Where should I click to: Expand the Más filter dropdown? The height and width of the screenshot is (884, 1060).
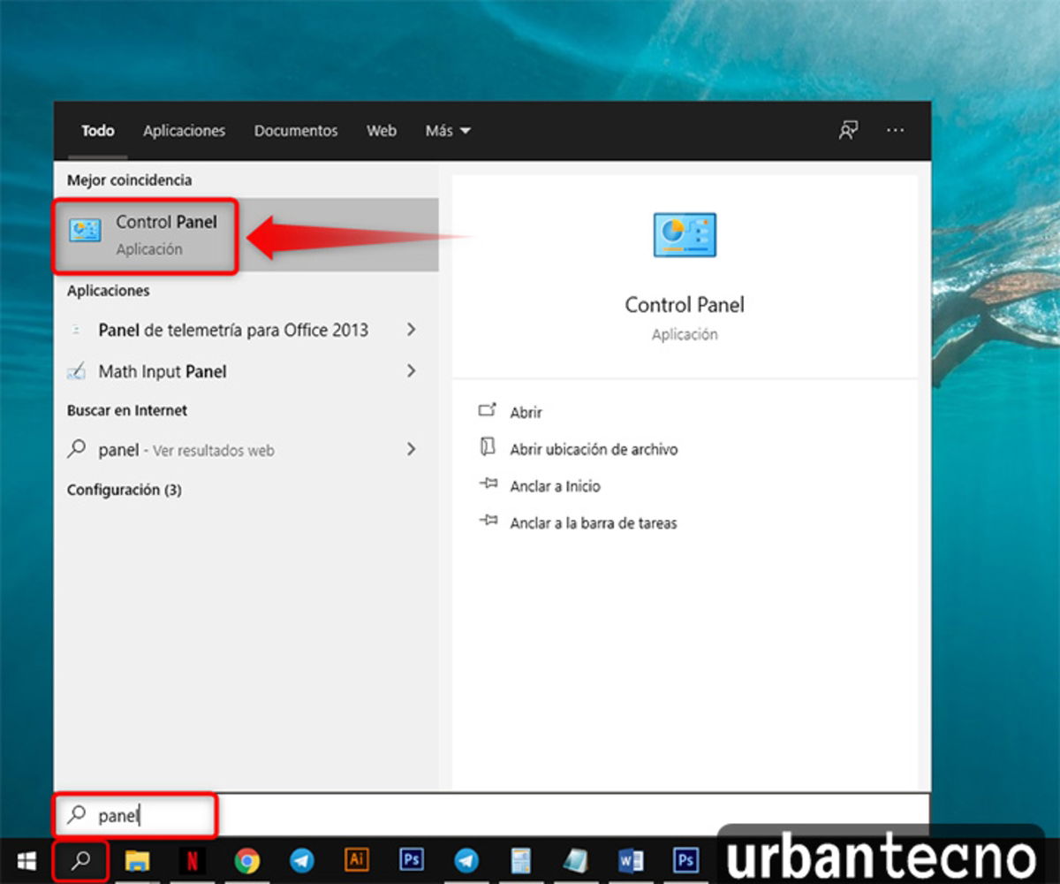click(x=447, y=131)
